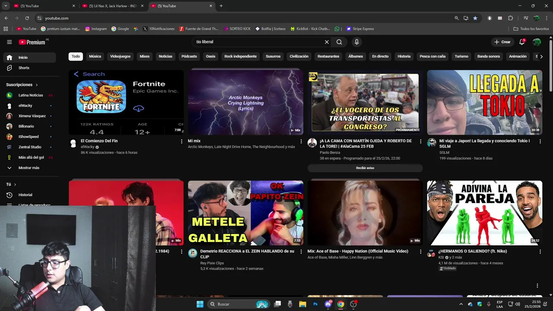
Task: Open the Arctic Monkeys Crying Lightning mix thumbnail
Action: pos(245,102)
